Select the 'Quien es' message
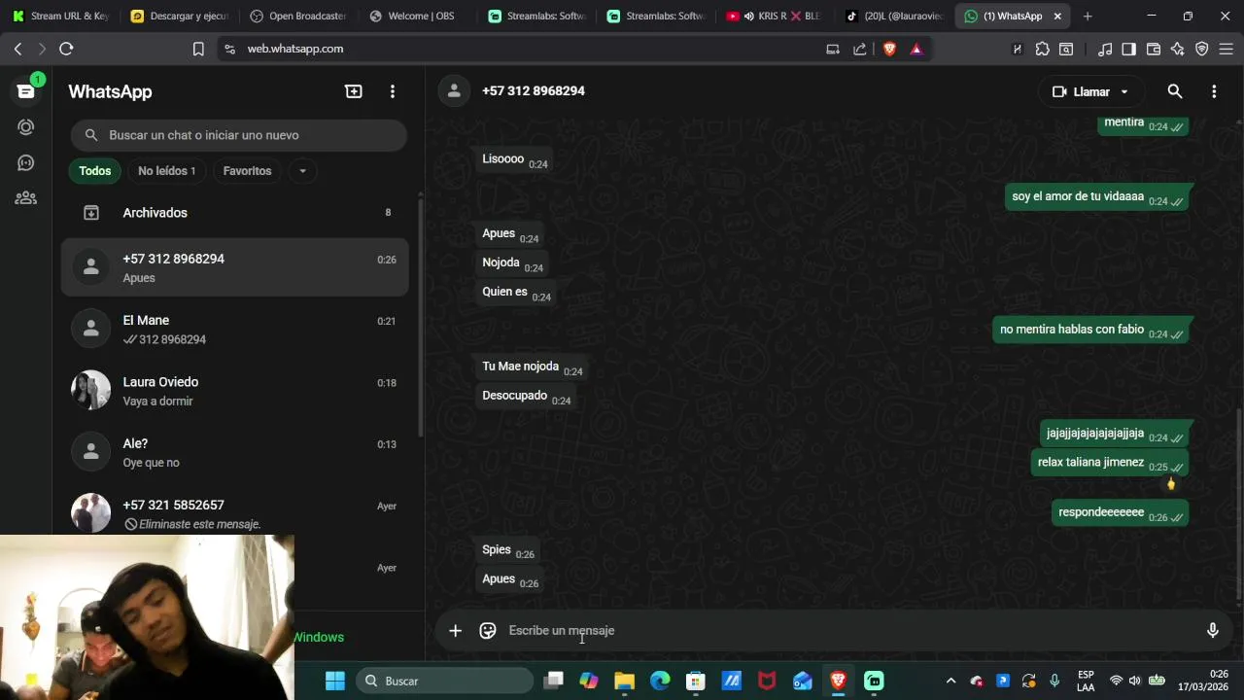Image resolution: width=1244 pixels, height=700 pixels. coord(516,293)
